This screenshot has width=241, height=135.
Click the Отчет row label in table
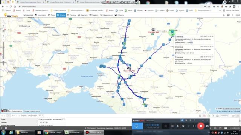[3, 119]
